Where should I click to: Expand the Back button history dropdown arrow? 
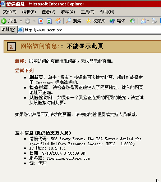[21, 21]
